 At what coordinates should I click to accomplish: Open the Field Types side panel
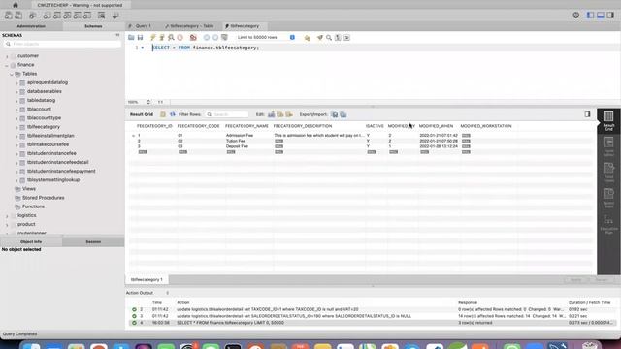608,172
